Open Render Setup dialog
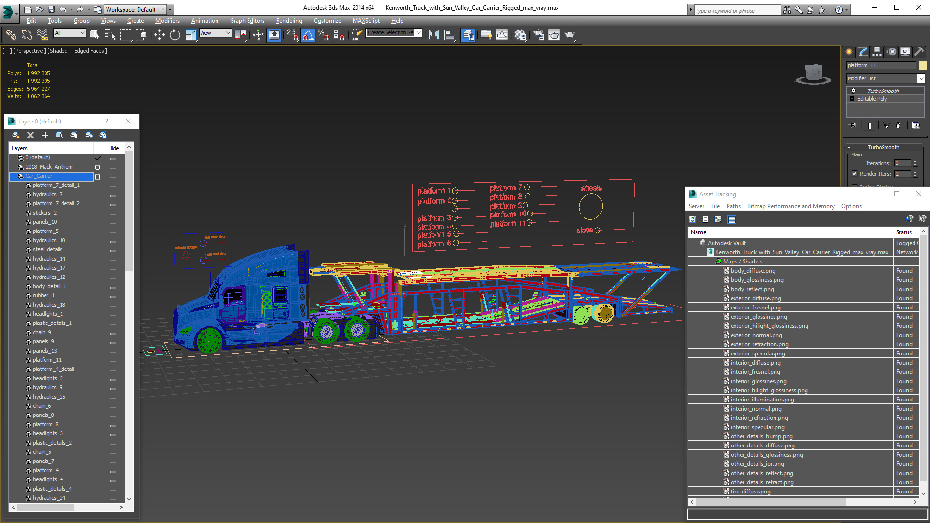 (x=539, y=34)
